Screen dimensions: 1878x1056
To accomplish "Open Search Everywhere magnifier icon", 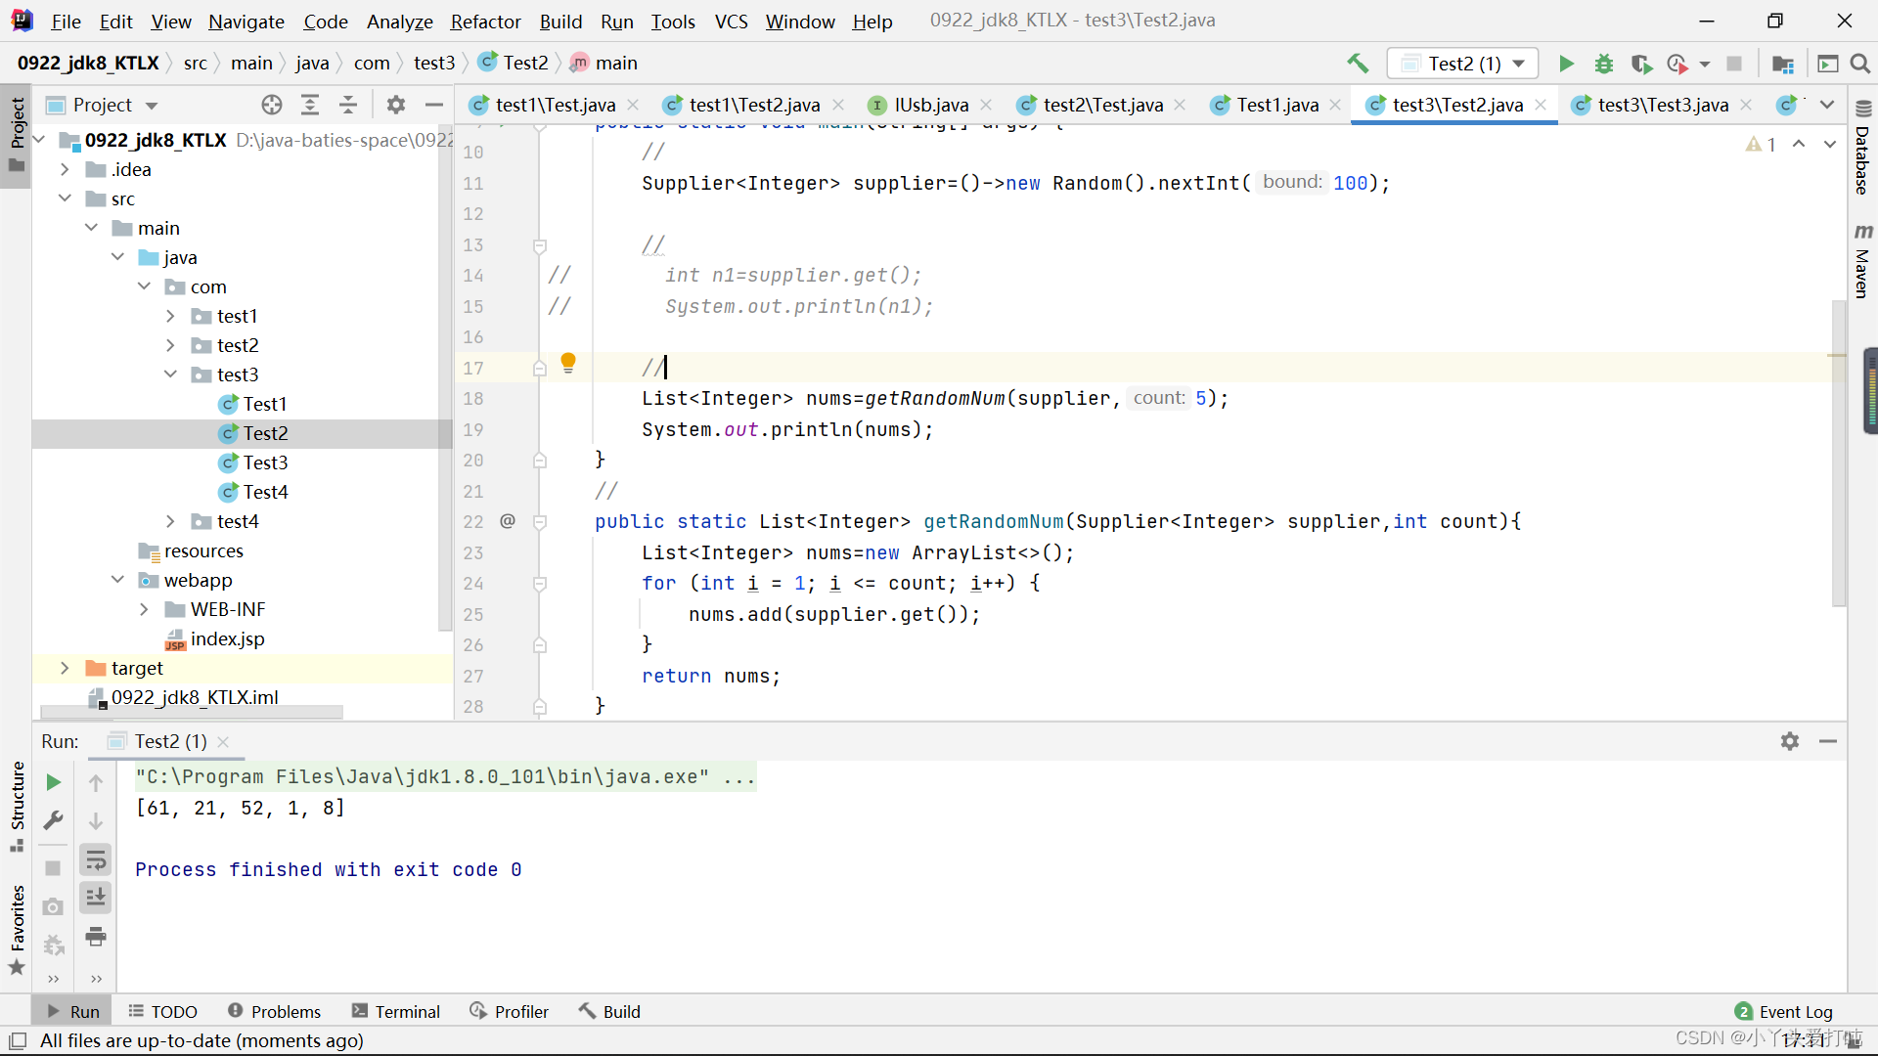I will (1860, 64).
